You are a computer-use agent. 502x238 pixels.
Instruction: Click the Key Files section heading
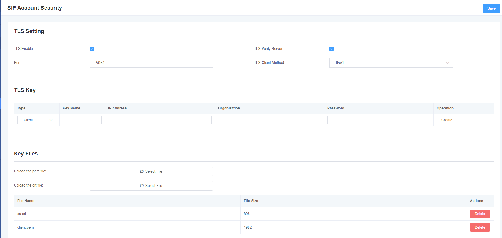point(26,154)
